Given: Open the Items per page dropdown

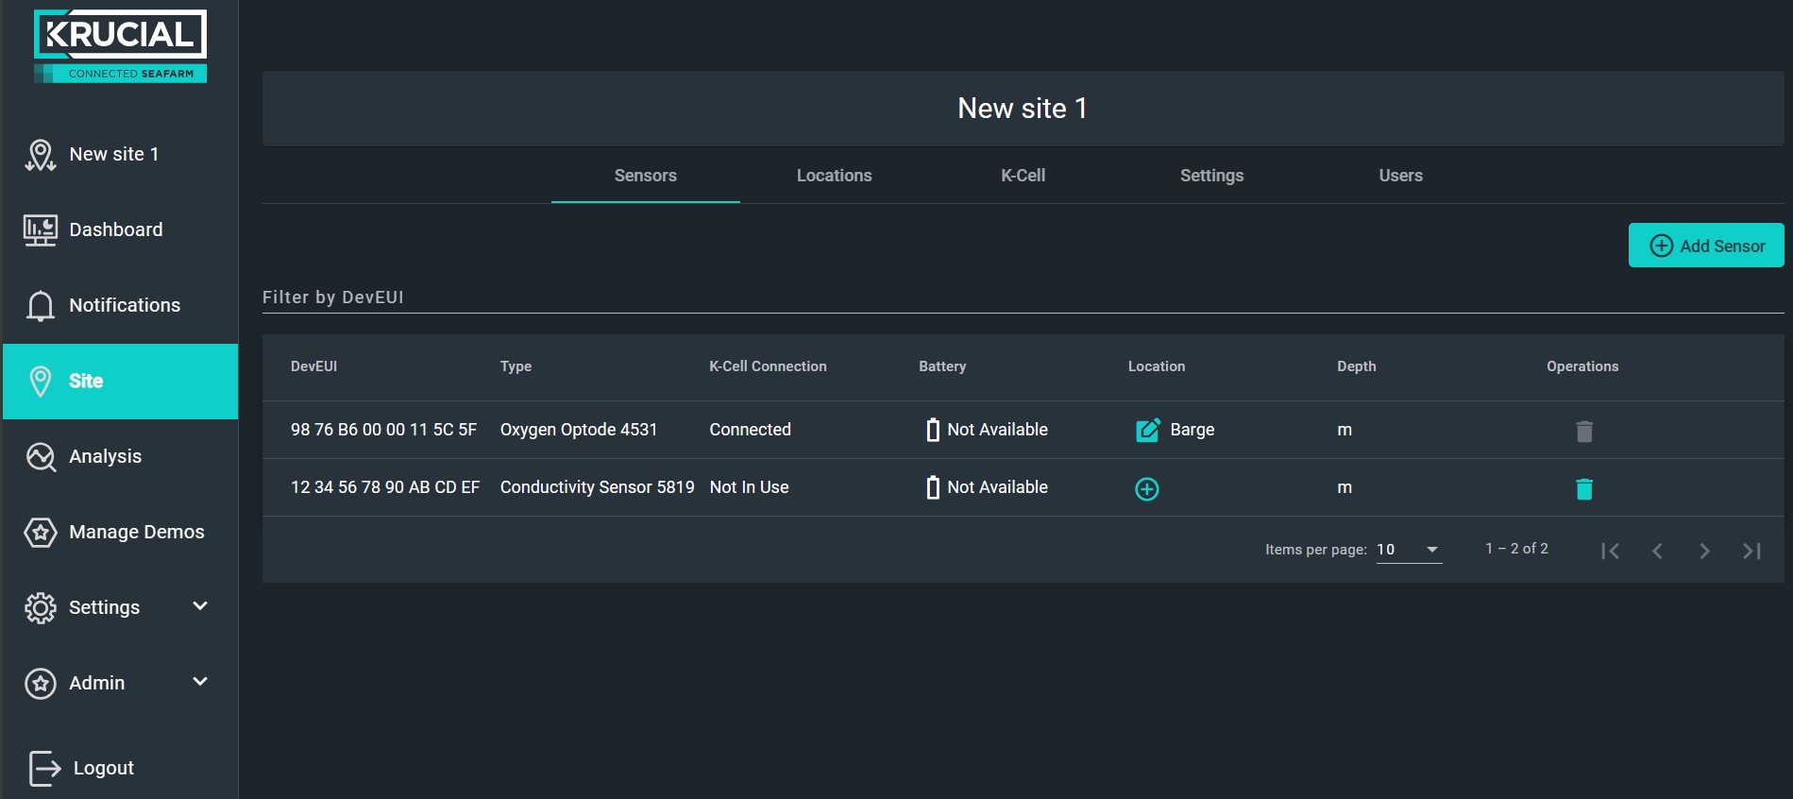Looking at the screenshot, I should click(x=1409, y=550).
